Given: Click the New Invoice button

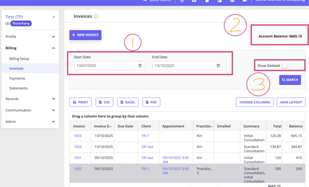Looking at the screenshot, I should (85, 35).
